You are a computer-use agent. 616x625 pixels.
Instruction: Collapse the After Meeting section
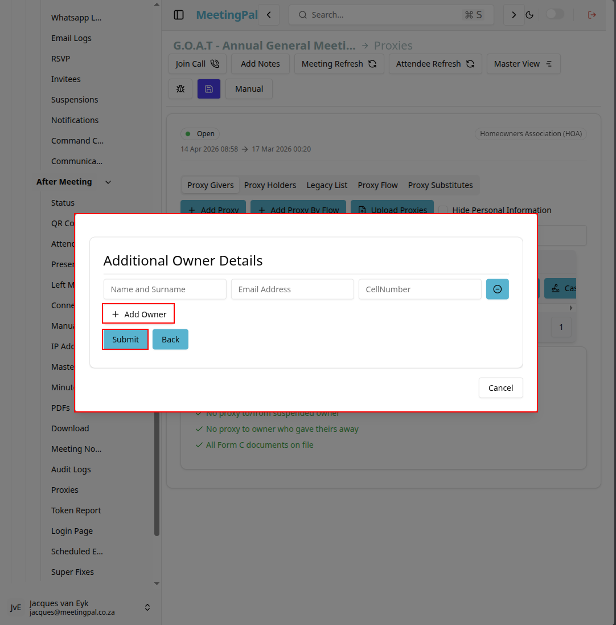(108, 182)
